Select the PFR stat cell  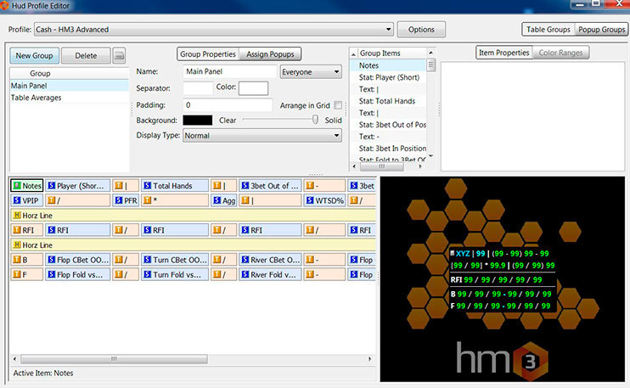tap(126, 200)
